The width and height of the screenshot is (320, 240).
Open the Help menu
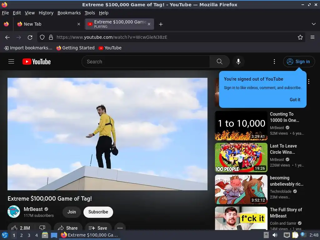(x=104, y=13)
